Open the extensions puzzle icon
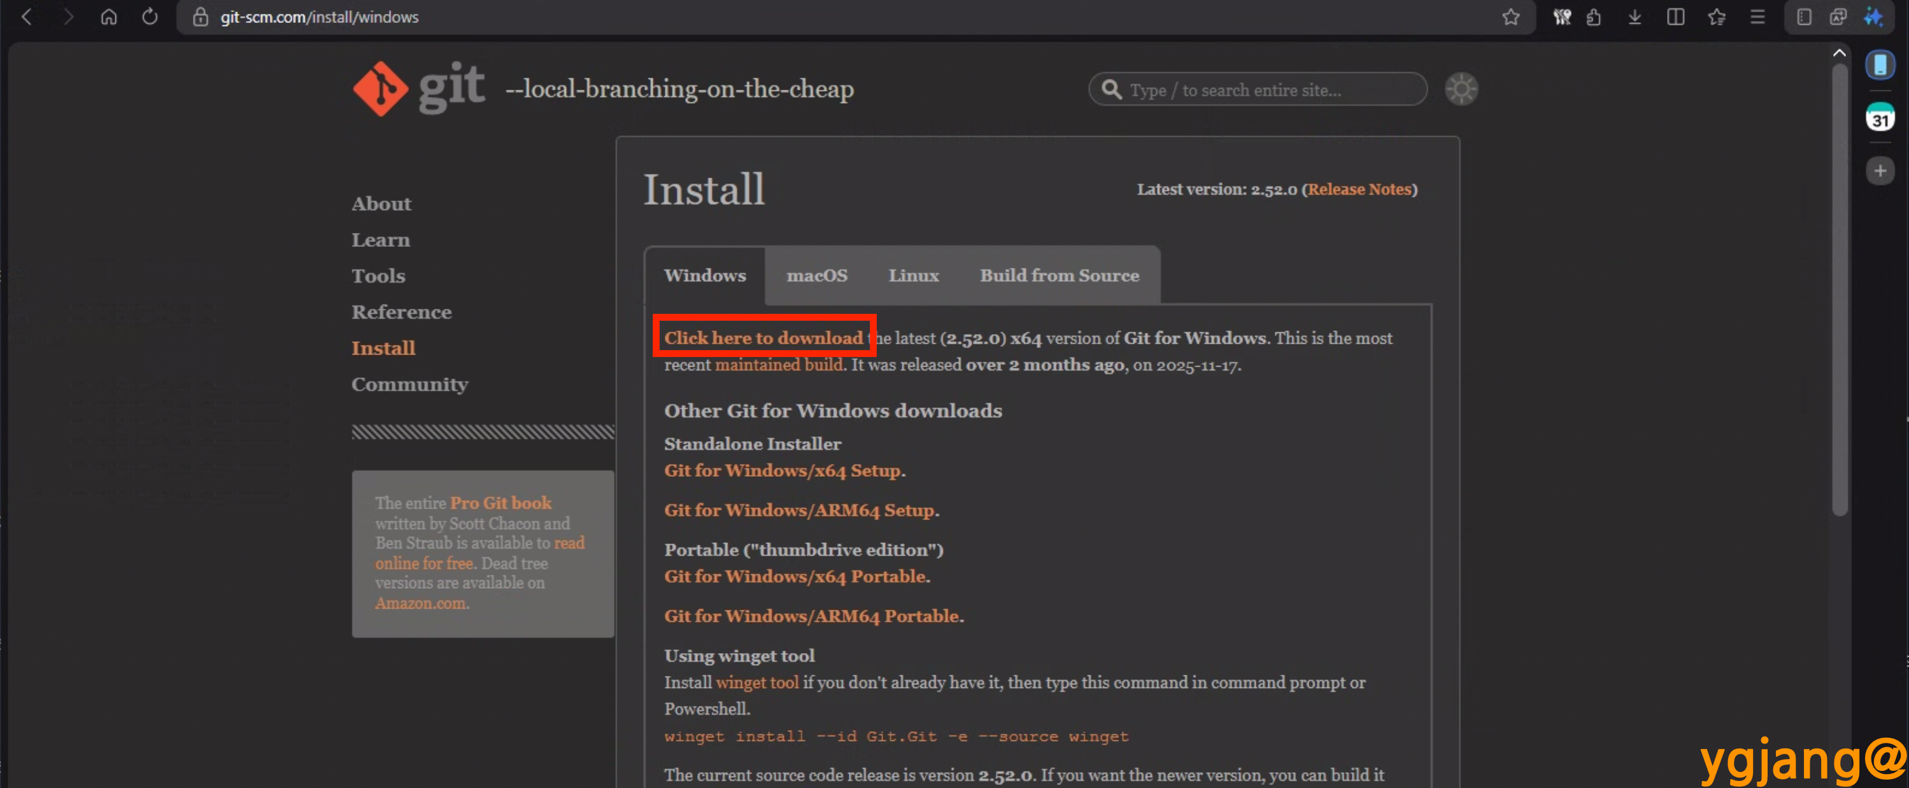The image size is (1909, 788). [x=1594, y=17]
